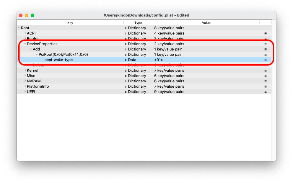Expand the PlatformInfo row chevron
The image size is (293, 183).
[25, 86]
